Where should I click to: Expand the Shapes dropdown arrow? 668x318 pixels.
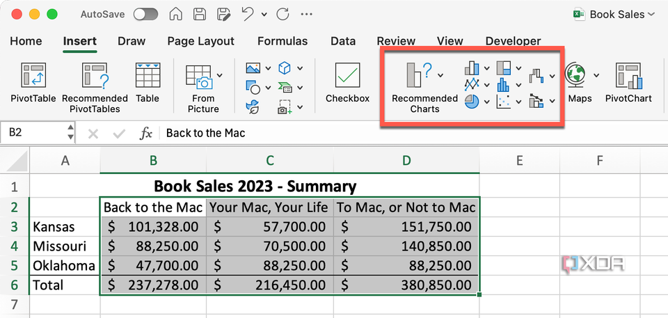click(268, 88)
